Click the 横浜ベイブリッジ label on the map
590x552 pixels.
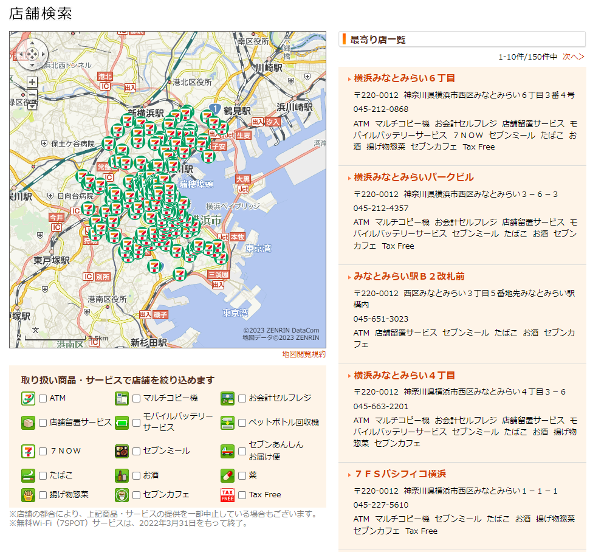233,206
